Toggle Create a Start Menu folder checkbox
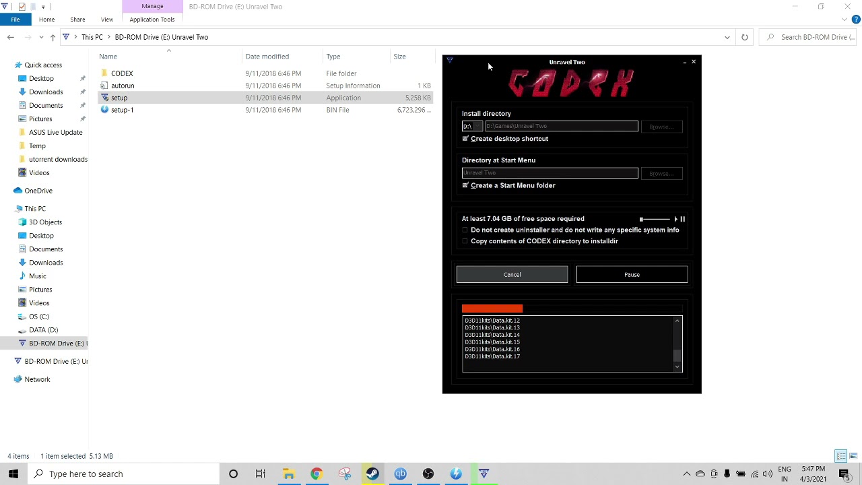The image size is (862, 485). pyautogui.click(x=465, y=185)
